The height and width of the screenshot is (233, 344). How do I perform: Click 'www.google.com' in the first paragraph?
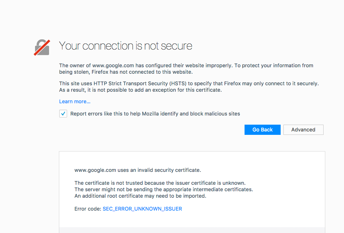click(x=113, y=66)
